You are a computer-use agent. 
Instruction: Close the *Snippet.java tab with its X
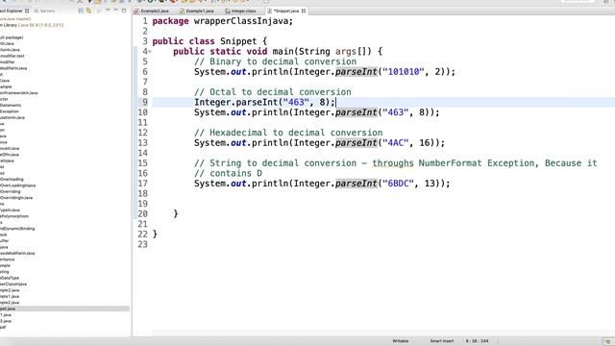tap(304, 11)
